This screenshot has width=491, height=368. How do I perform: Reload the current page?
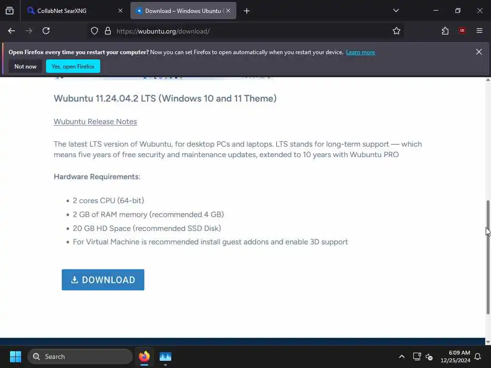click(46, 31)
